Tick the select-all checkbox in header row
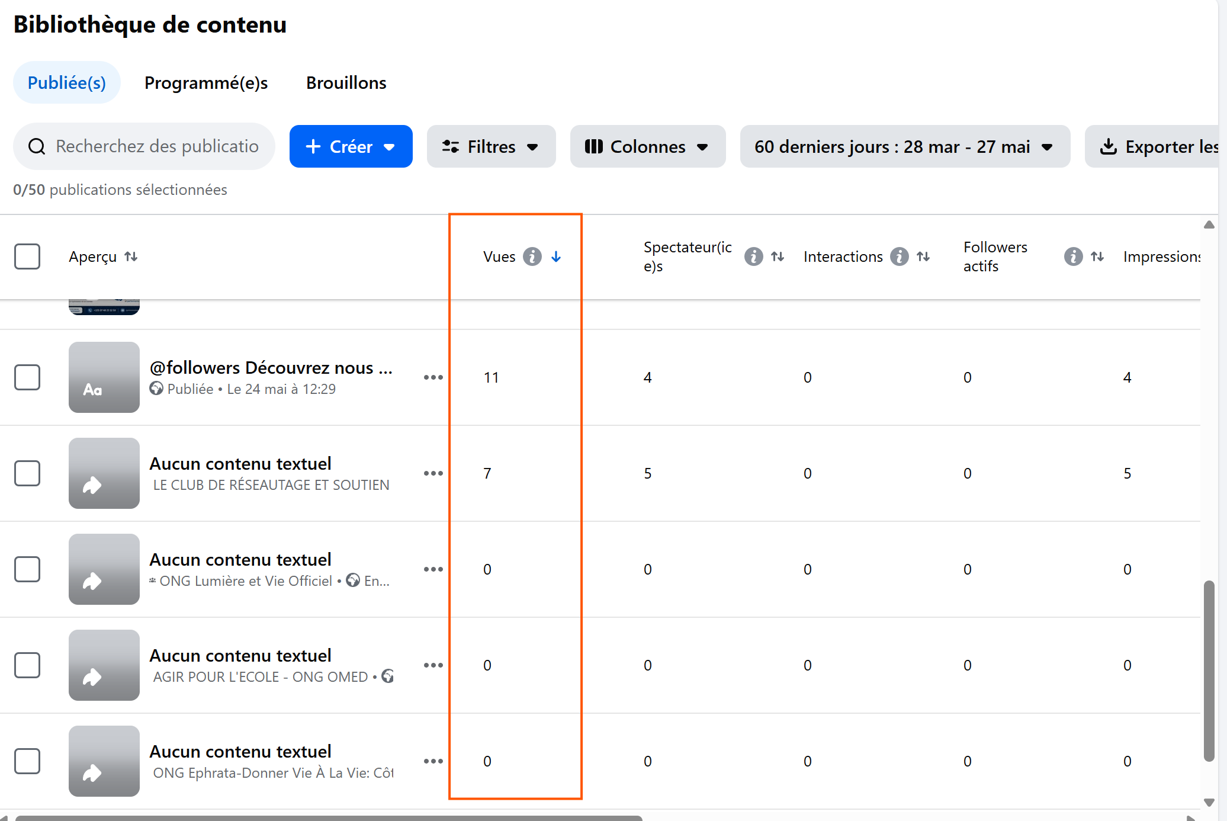The height and width of the screenshot is (821, 1227). [27, 256]
